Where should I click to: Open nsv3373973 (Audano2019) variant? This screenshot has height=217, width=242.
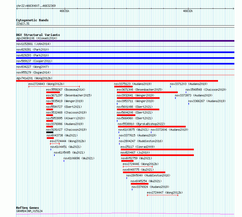tap(194, 95)
